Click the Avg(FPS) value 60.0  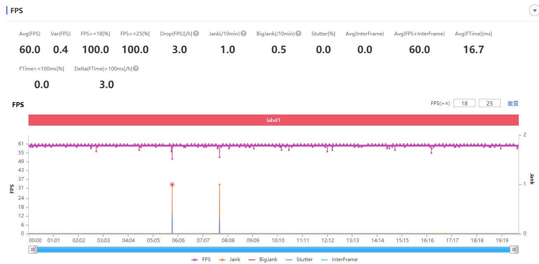(30, 50)
